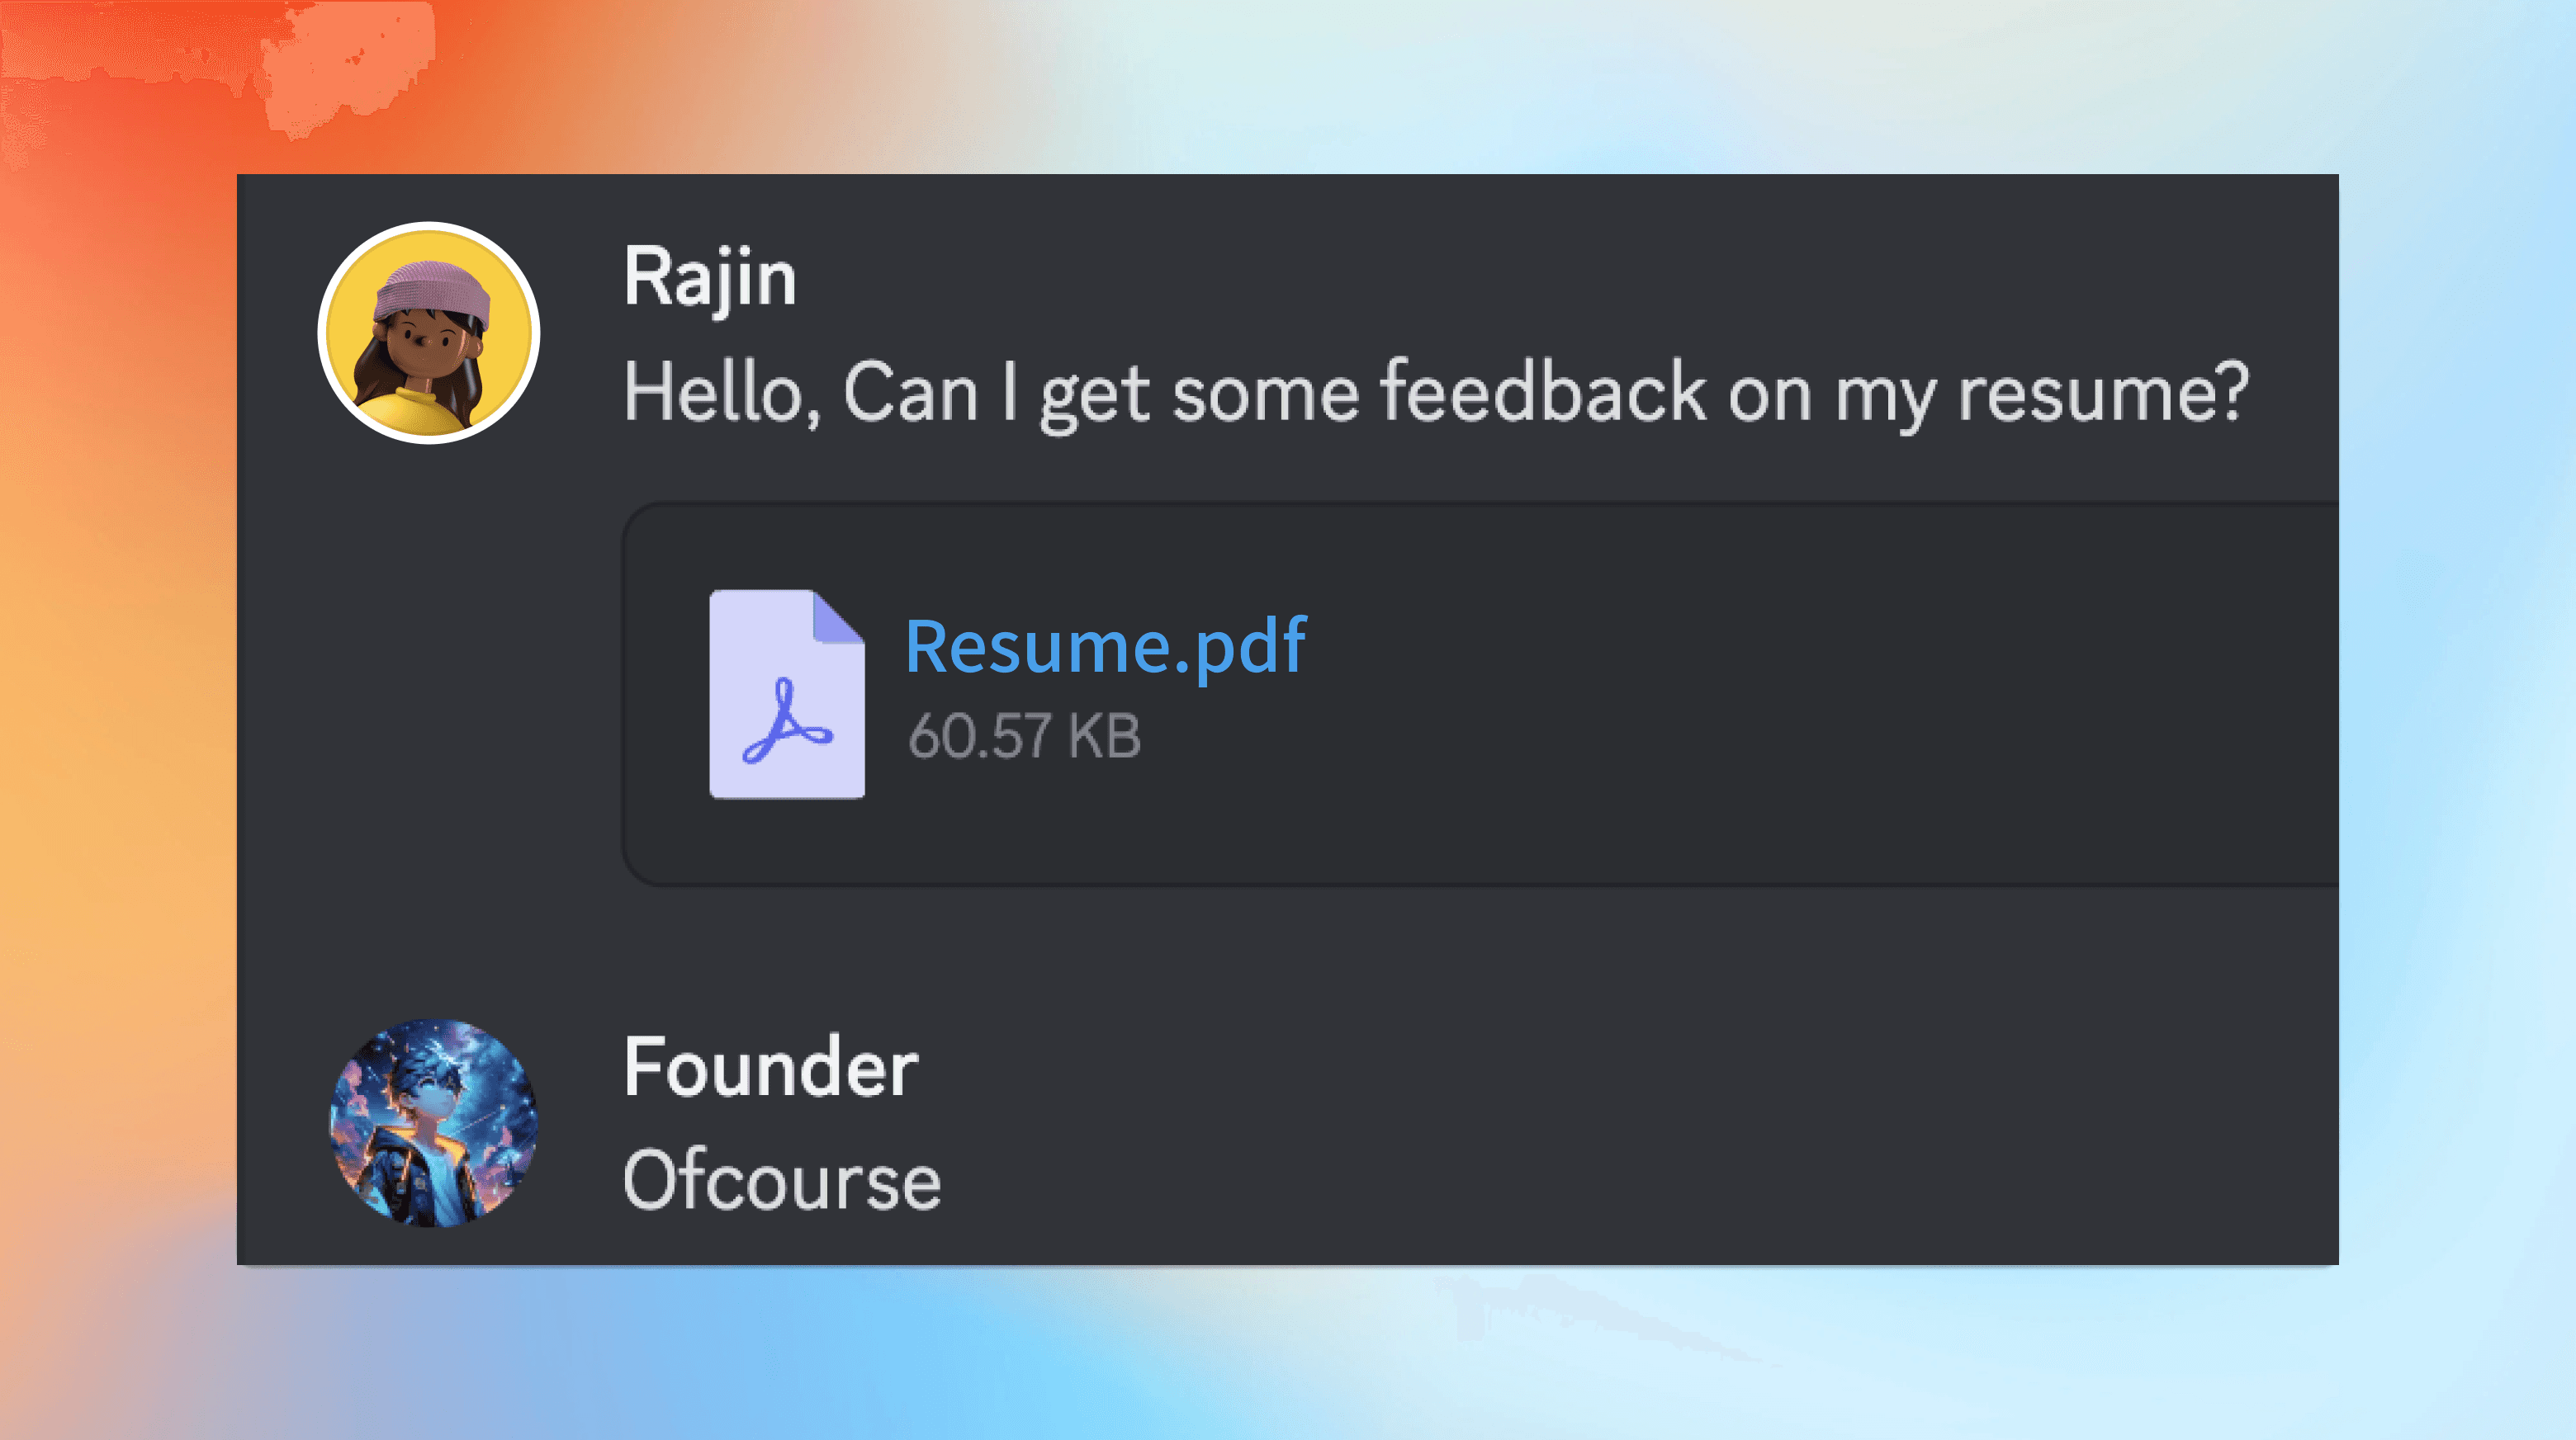Click the 60.57 KB file size text
This screenshot has height=1440, width=2576.
[1024, 736]
